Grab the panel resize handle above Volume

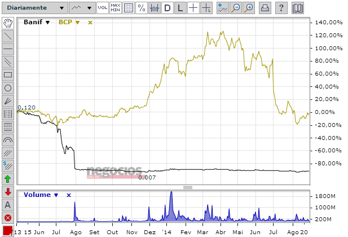[188, 187]
